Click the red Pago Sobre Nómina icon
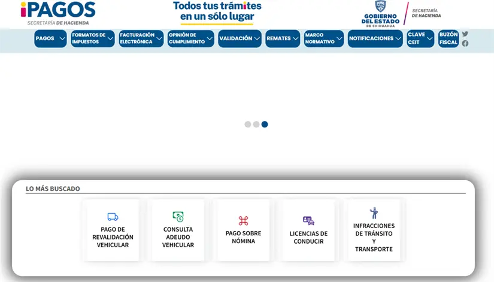Viewport: 494px width, 282px height. (x=243, y=221)
